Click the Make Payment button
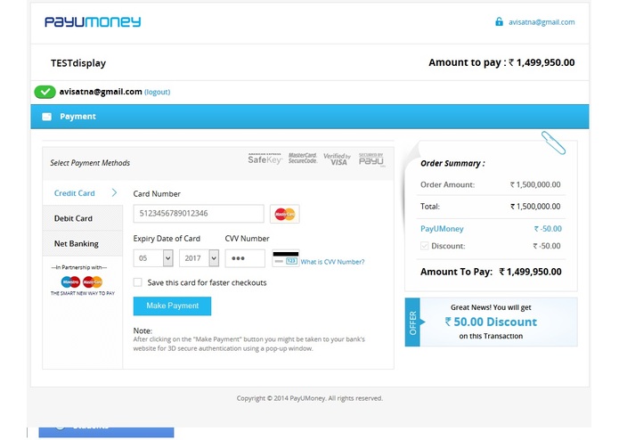This screenshot has height=440, width=619. pos(172,306)
